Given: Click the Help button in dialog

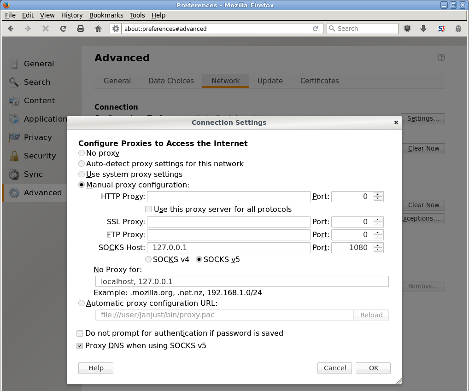Looking at the screenshot, I should [96, 368].
